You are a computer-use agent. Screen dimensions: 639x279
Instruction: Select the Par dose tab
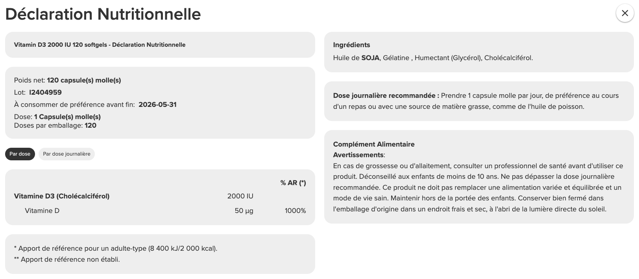pyautogui.click(x=20, y=154)
